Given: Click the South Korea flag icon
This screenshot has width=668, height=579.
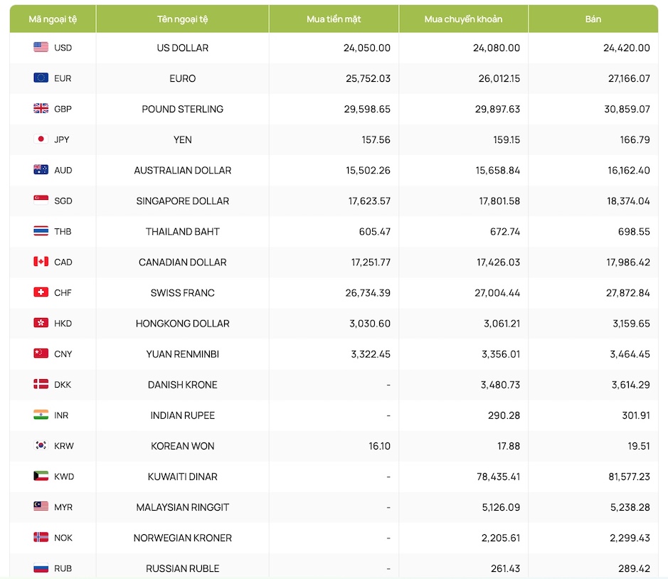Looking at the screenshot, I should (41, 446).
